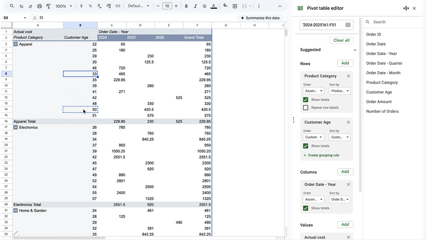Open fill color picker

pyautogui.click(x=225, y=6)
